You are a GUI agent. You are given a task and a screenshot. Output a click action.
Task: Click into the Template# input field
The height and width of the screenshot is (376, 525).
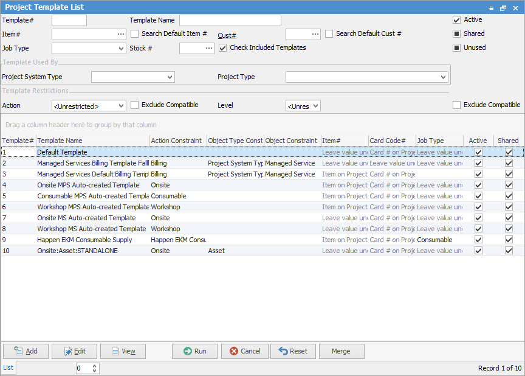coord(69,21)
